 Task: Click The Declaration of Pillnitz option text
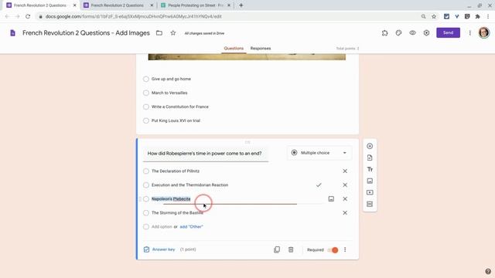(176, 171)
